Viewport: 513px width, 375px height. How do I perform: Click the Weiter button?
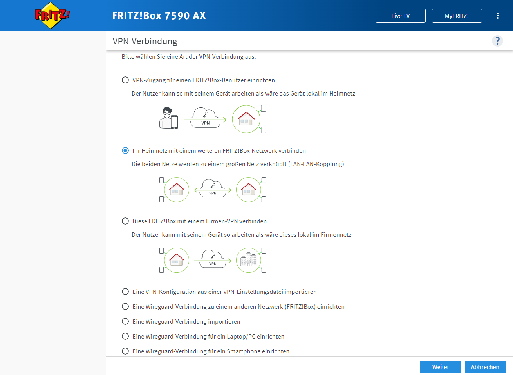(440, 366)
